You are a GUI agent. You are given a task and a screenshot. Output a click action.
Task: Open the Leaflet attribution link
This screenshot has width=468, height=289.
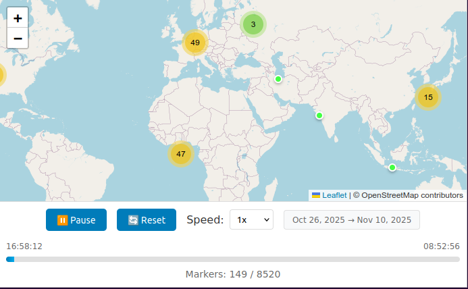tap(334, 195)
